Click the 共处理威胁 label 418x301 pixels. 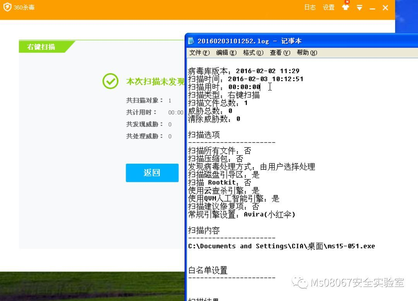point(144,137)
